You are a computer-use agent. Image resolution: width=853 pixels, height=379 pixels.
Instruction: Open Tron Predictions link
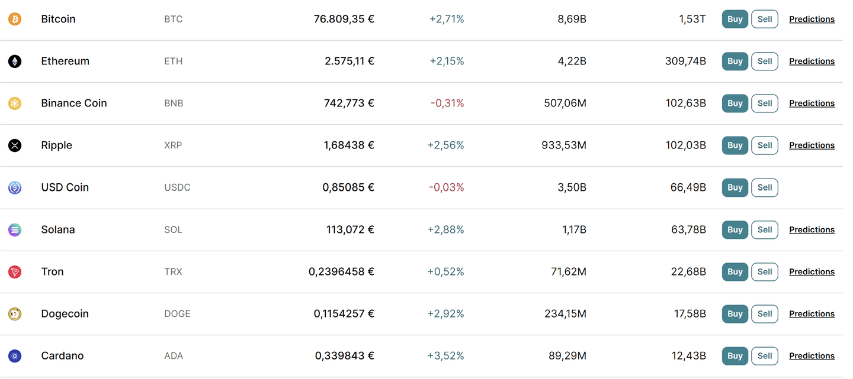[812, 272]
